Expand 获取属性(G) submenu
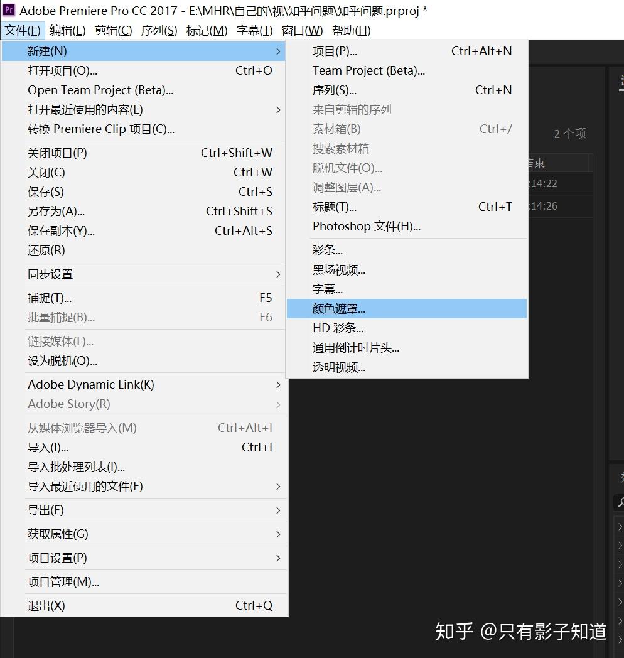The width and height of the screenshot is (624, 658). point(278,534)
